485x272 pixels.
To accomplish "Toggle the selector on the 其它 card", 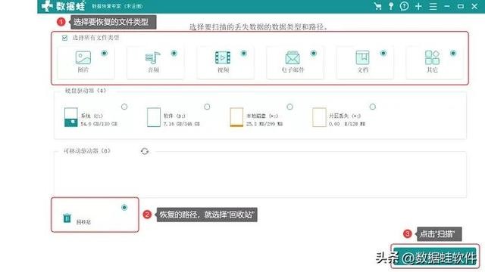I will pyautogui.click(x=453, y=54).
